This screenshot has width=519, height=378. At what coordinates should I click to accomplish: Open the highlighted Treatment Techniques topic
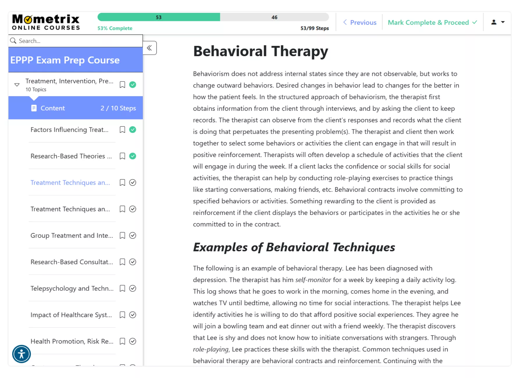[70, 183]
